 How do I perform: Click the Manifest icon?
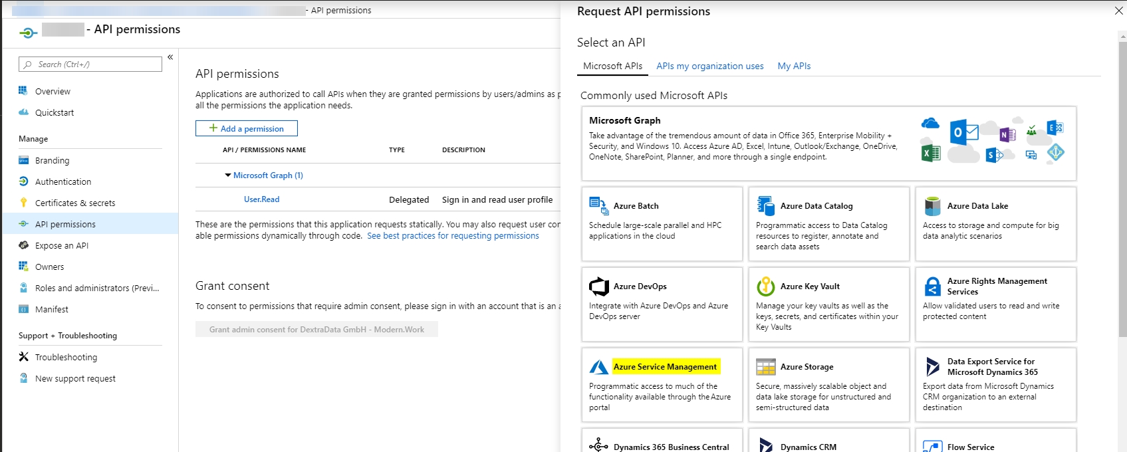(x=23, y=309)
